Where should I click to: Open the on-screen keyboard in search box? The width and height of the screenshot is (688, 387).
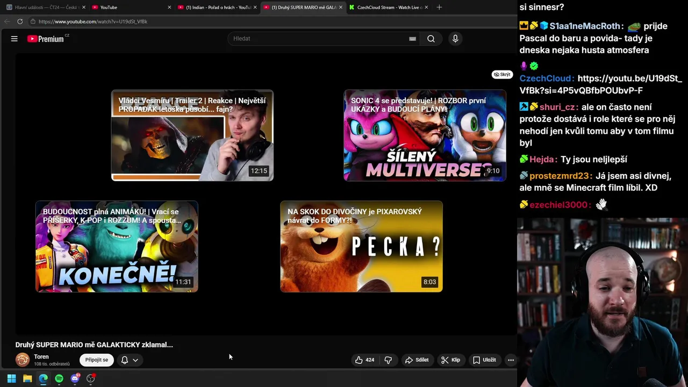coord(412,39)
